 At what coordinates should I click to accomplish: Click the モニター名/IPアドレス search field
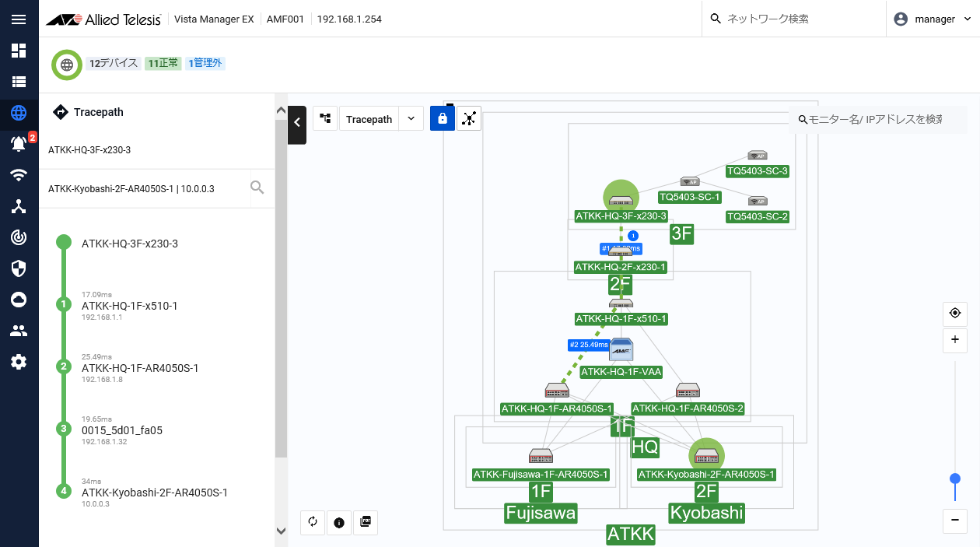tap(877, 119)
